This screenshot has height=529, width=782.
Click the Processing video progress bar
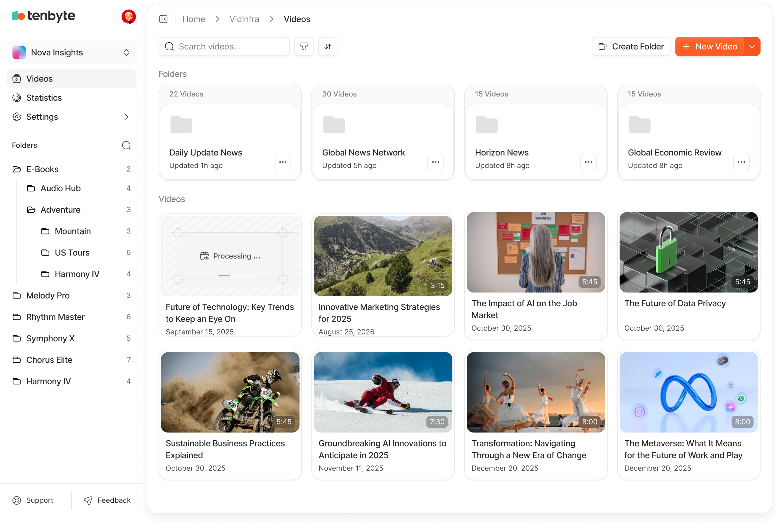237,276
